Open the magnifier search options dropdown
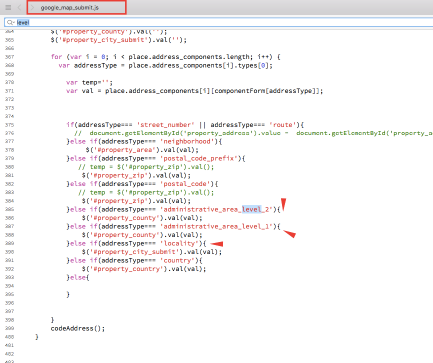 tap(11, 22)
